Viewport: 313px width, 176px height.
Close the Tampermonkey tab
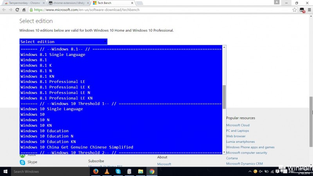click(x=43, y=3)
